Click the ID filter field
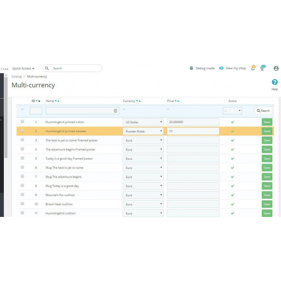The height and width of the screenshot is (281, 281). (36, 111)
